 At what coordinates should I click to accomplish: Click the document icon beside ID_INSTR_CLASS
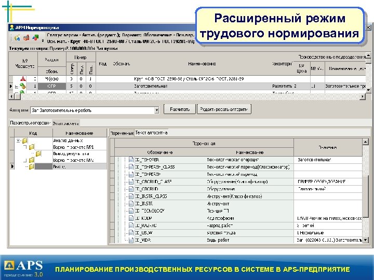point(131,197)
